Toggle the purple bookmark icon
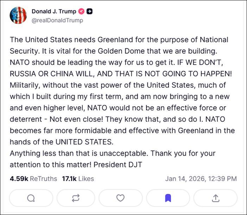The image size is (247, 215). pyautogui.click(x=168, y=198)
